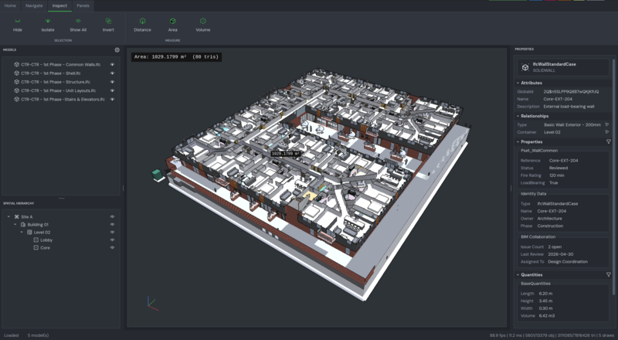Click the Isolate selection tool
618x340 pixels.
[x=48, y=25]
